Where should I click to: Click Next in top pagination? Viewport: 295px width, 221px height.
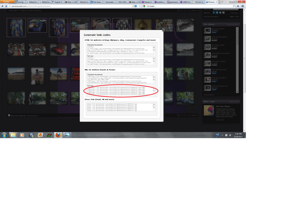[194, 11]
